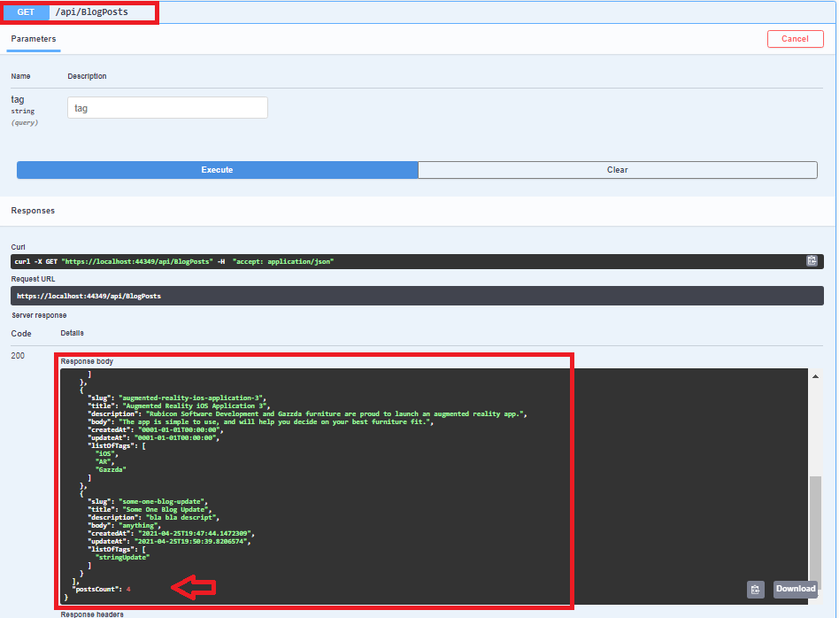Click the Description column header

coord(88,76)
